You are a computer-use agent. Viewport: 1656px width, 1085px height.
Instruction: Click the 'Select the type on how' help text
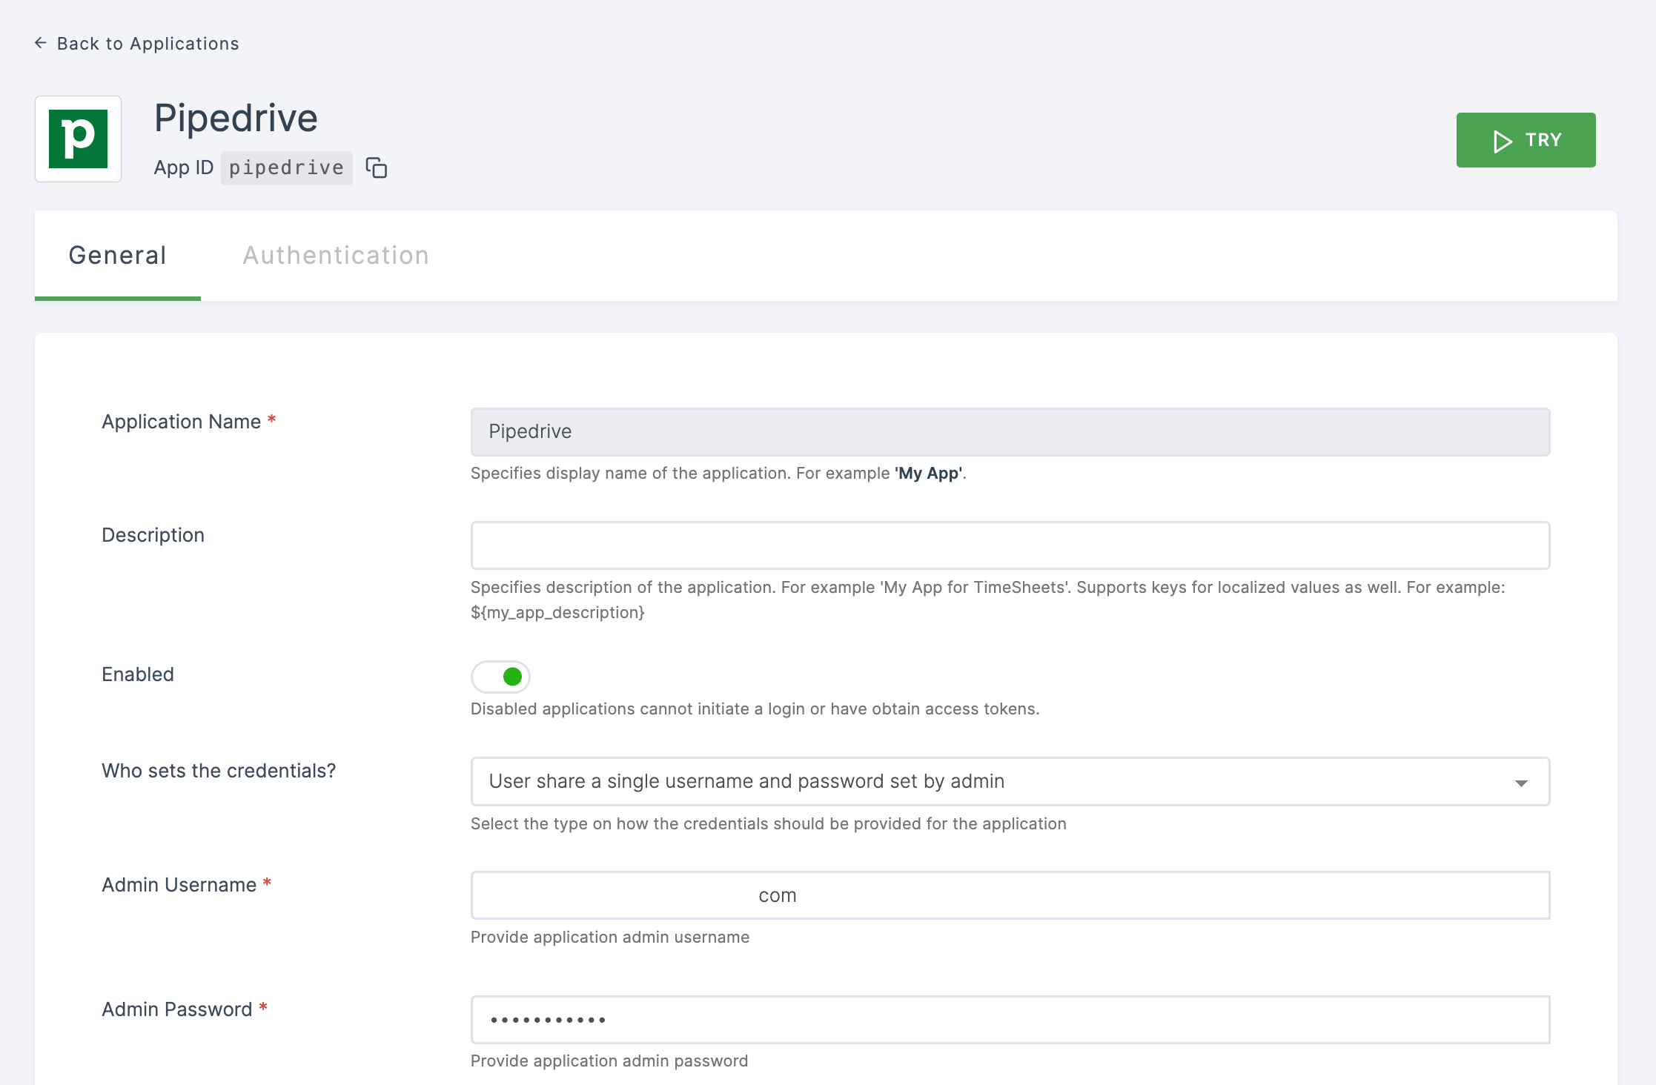(x=769, y=824)
